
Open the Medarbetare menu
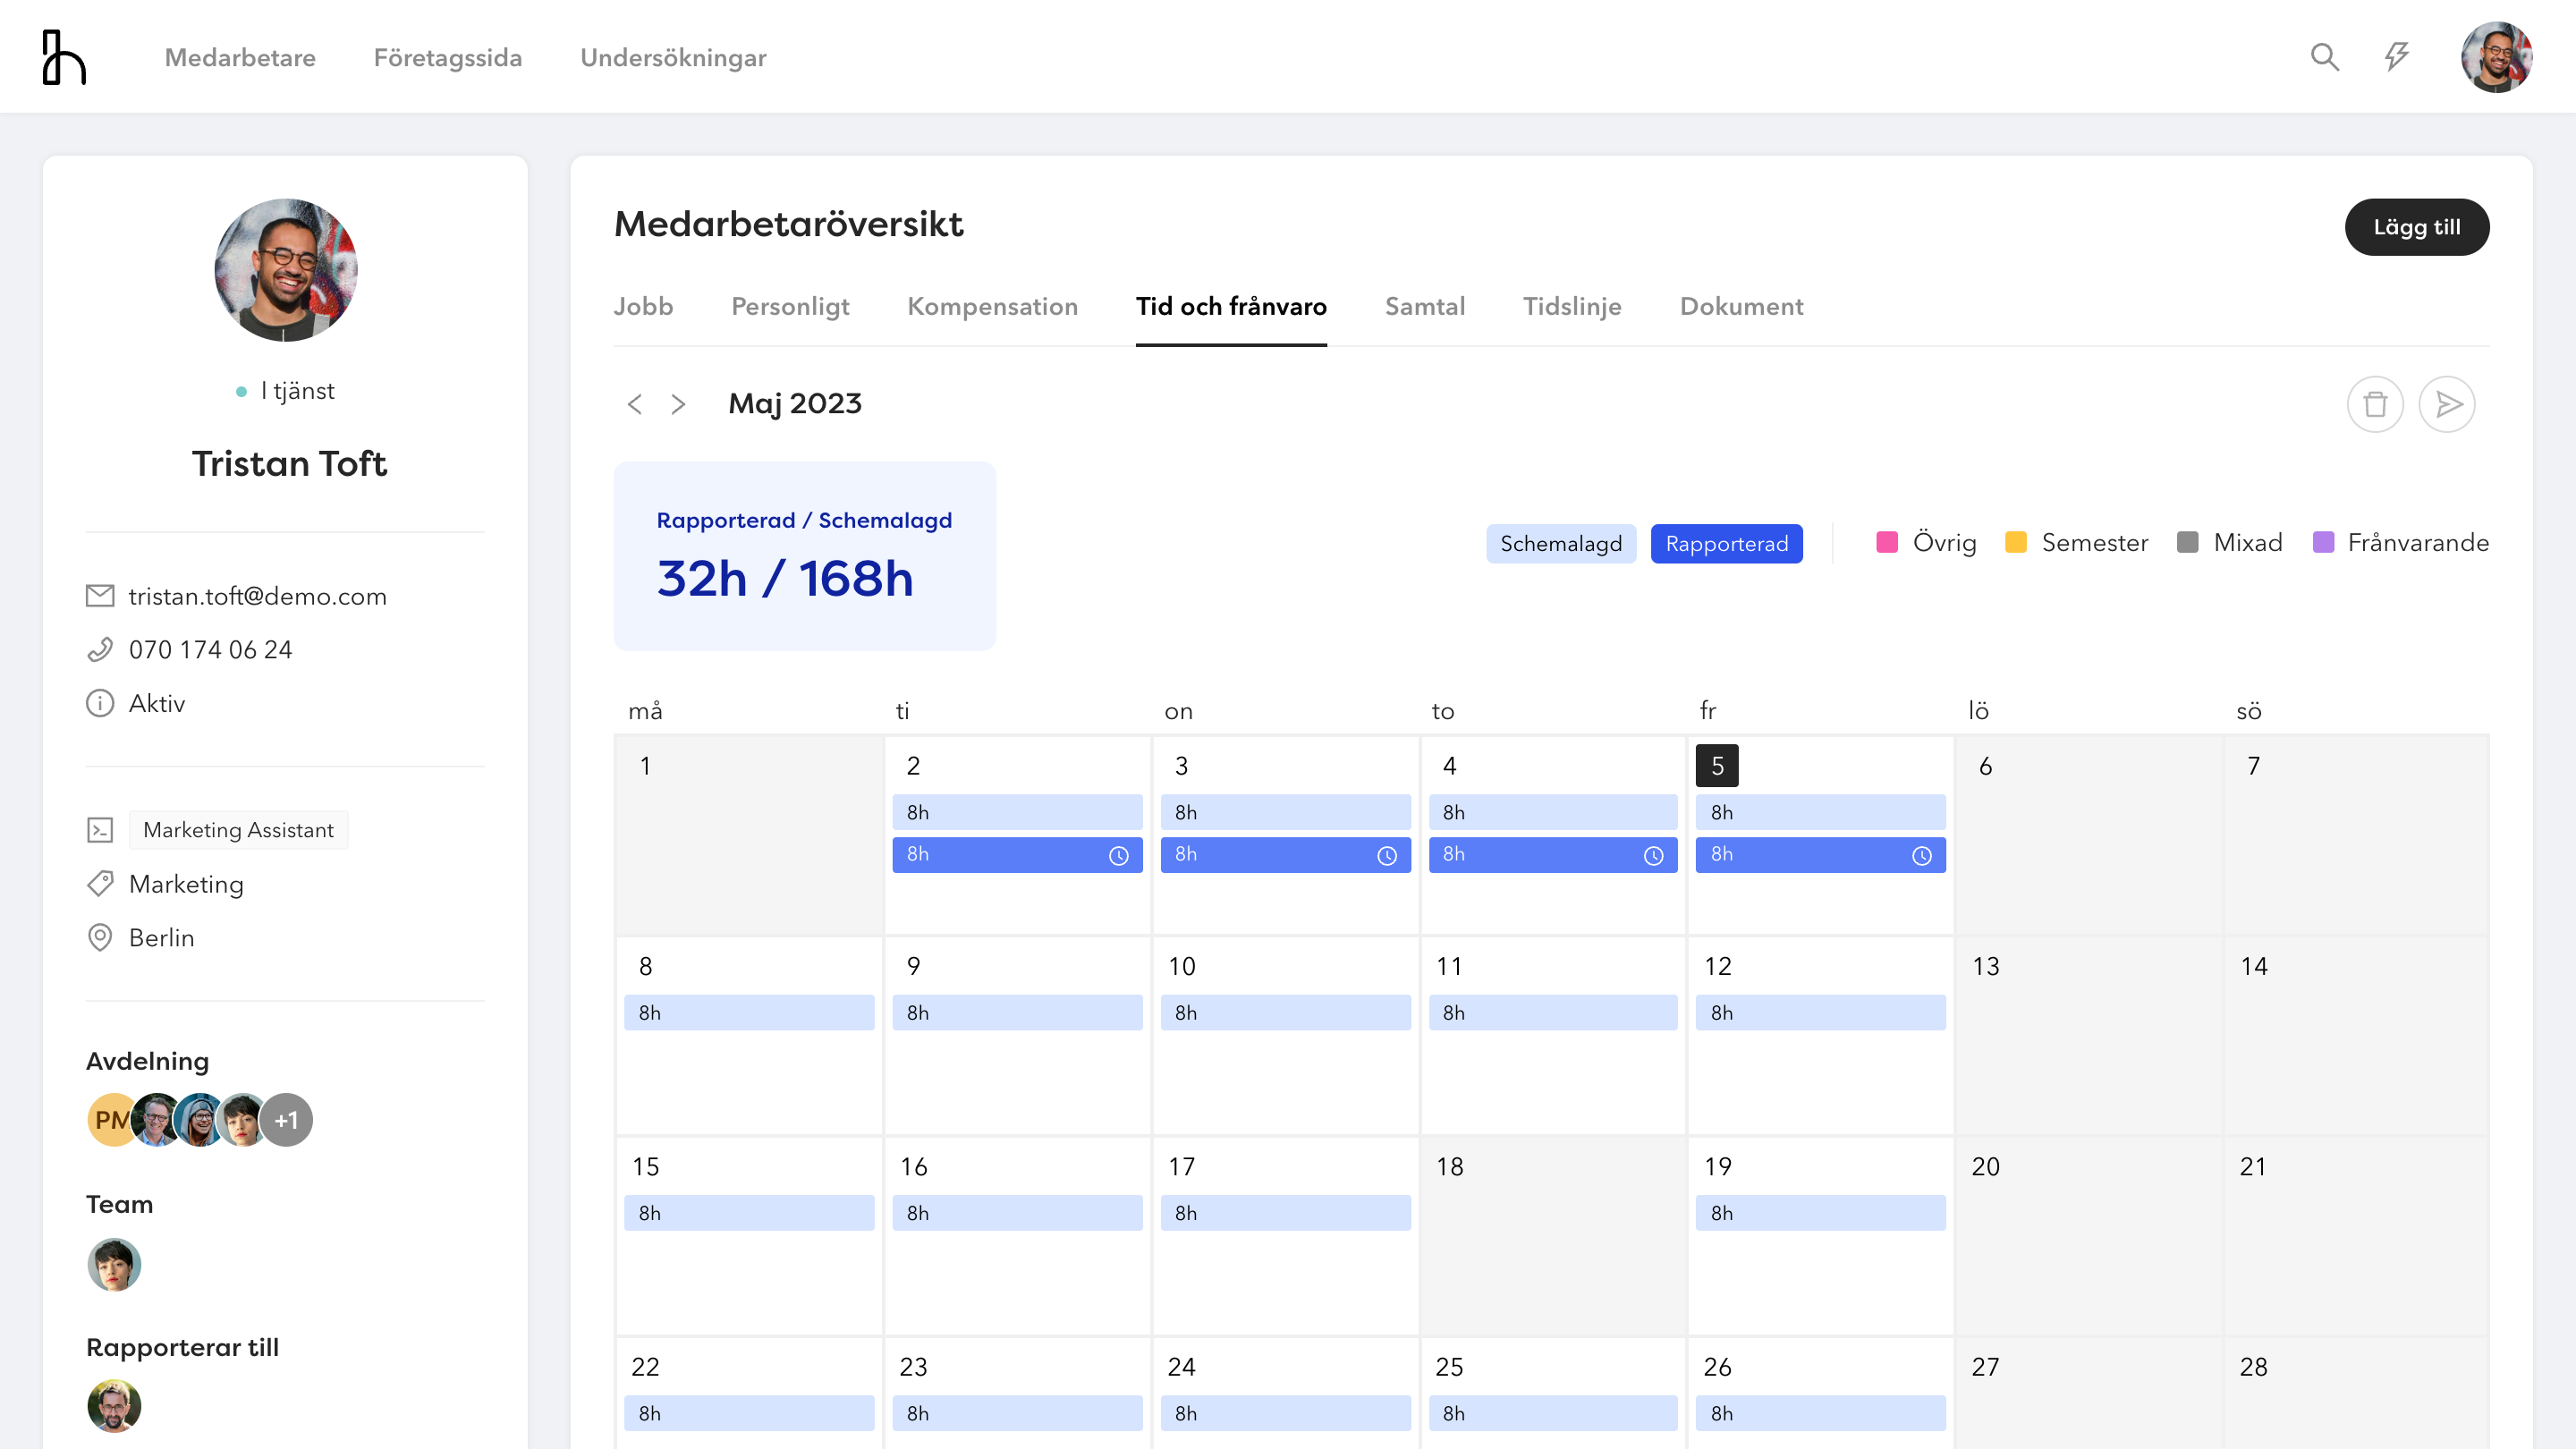[240, 57]
